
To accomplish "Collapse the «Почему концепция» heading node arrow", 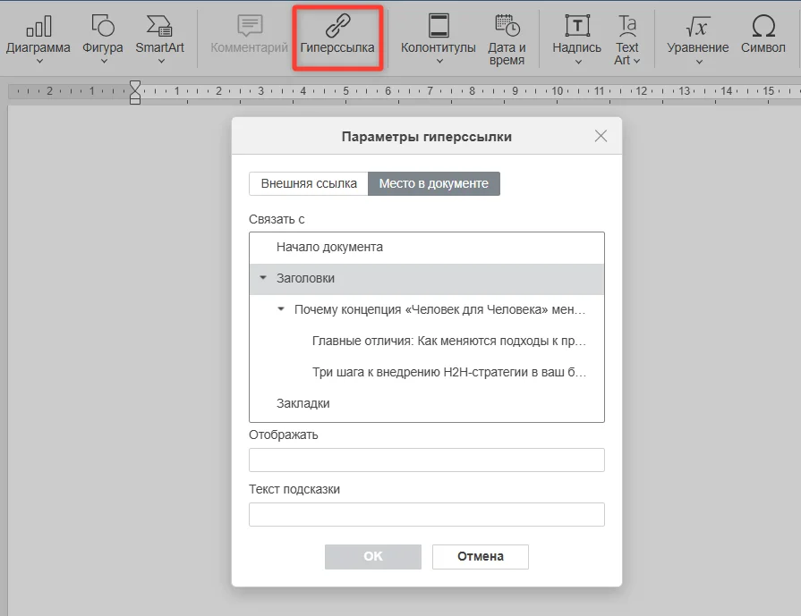I will coord(280,308).
